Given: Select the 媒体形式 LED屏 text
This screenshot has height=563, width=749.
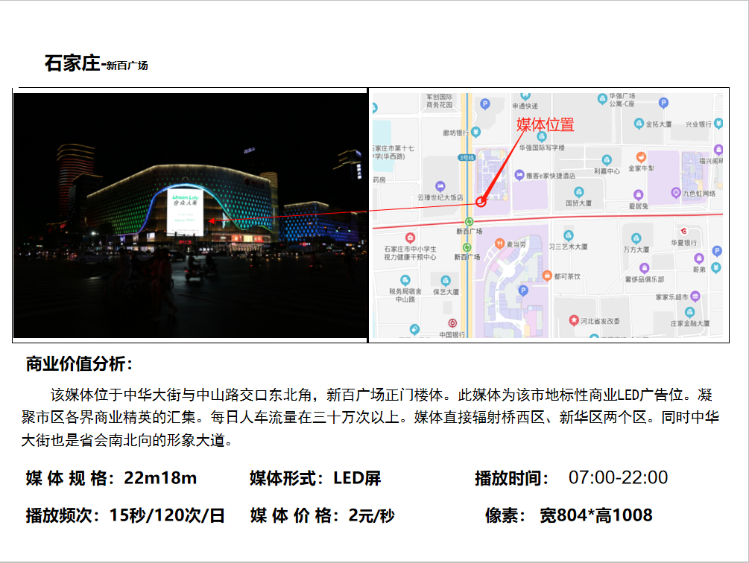Looking at the screenshot, I should [x=315, y=478].
